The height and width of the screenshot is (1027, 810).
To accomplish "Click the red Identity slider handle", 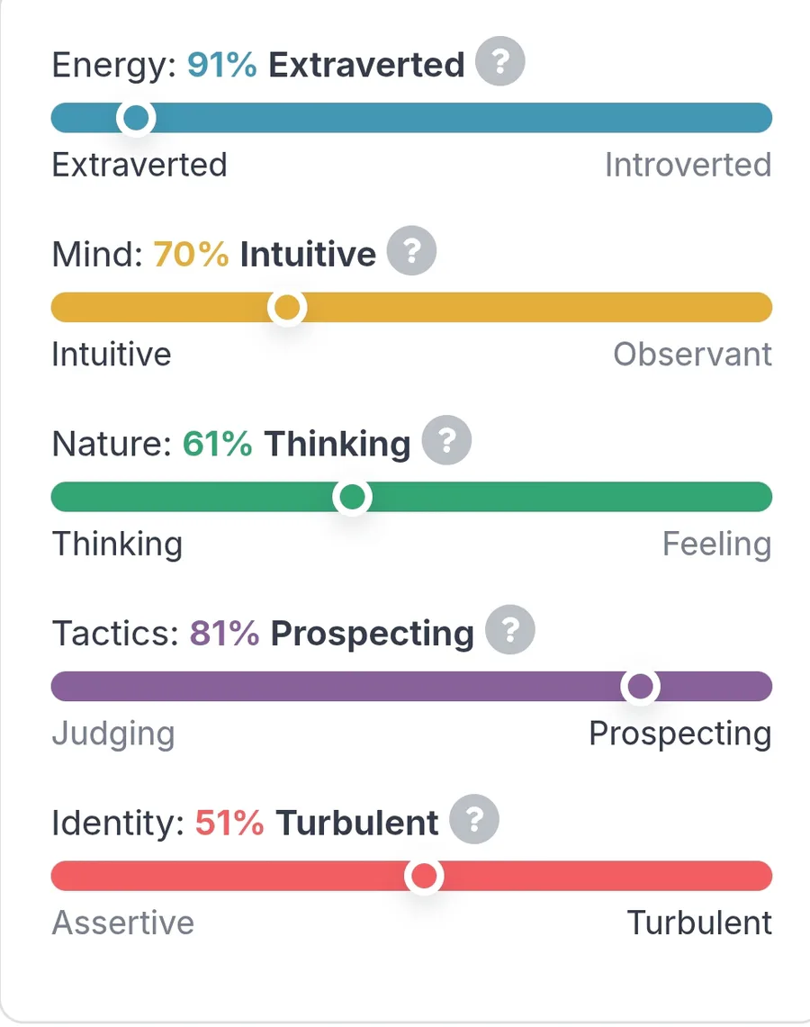I will pos(424,876).
